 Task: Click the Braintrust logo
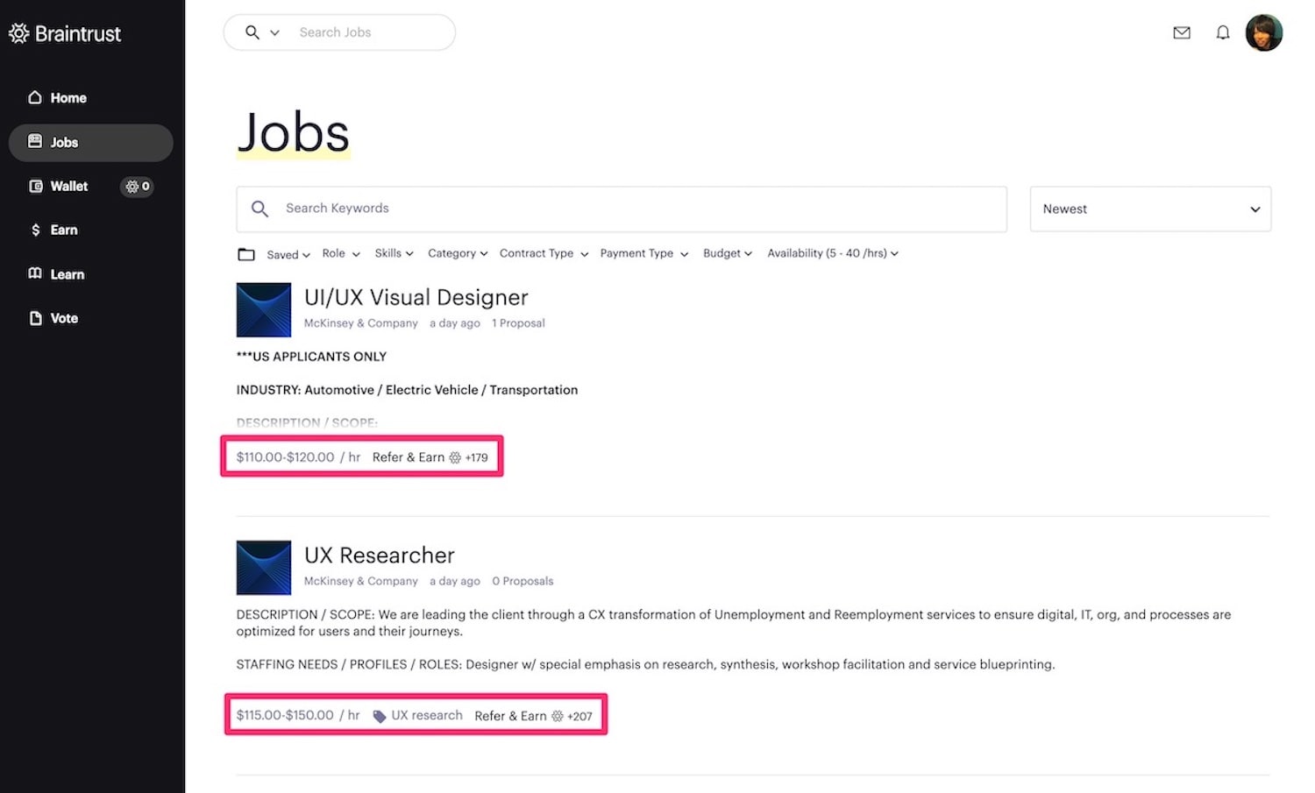pos(65,33)
